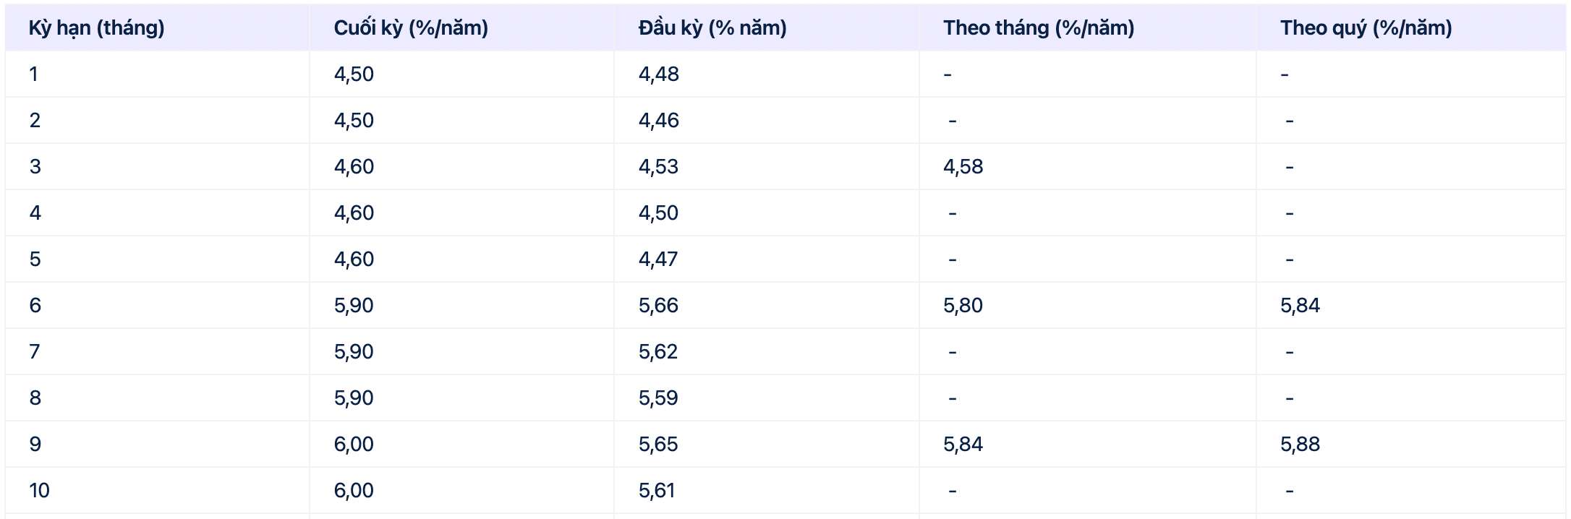
Task: Select the 4,46 rate in row 2
Action: click(x=658, y=121)
